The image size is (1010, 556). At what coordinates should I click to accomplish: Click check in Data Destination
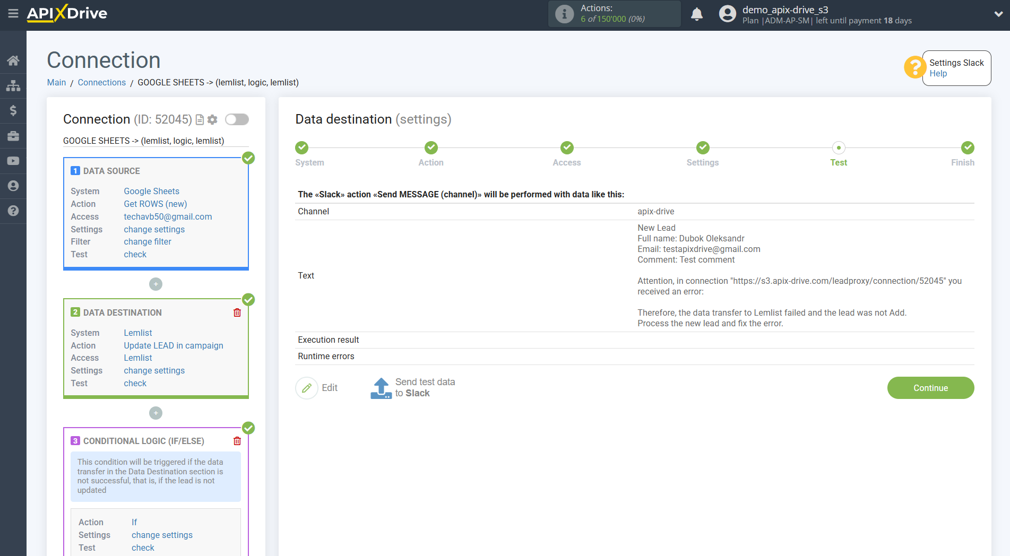coord(135,383)
